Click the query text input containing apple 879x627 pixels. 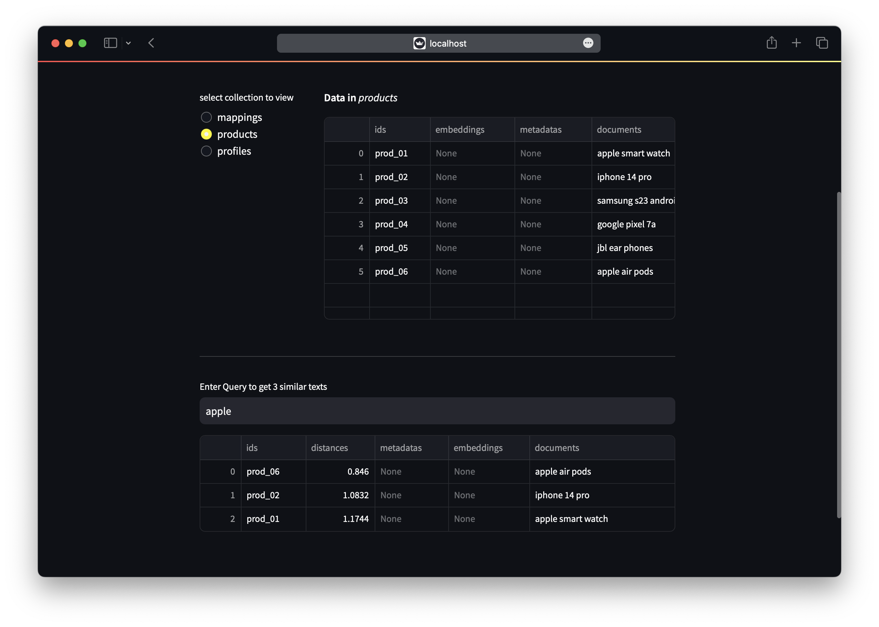pos(437,411)
